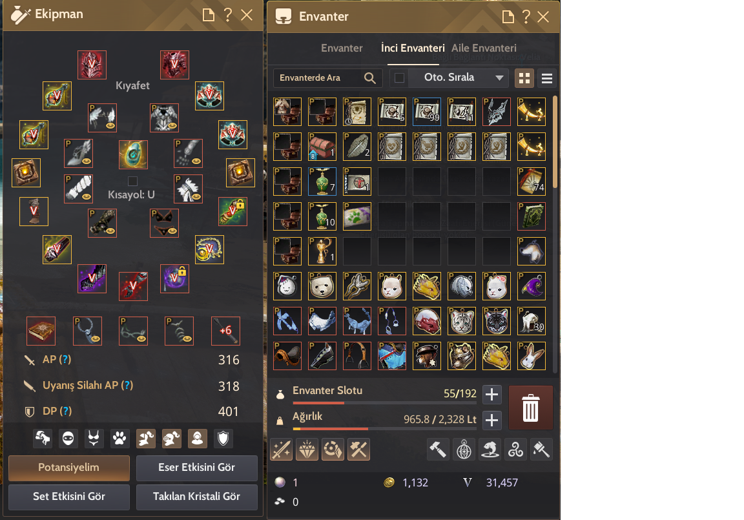Click the shield icon under DP
The height and width of the screenshot is (520, 744).
223,439
